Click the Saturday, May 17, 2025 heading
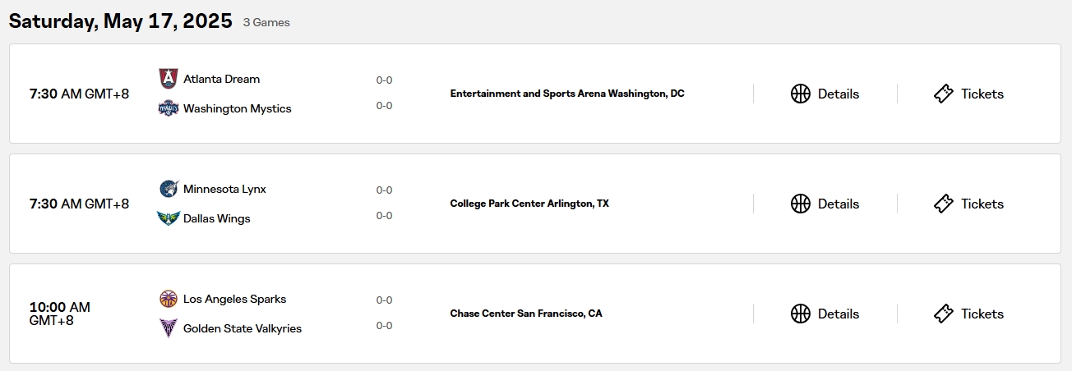Screen dimensions: 1072x371 (x=121, y=21)
